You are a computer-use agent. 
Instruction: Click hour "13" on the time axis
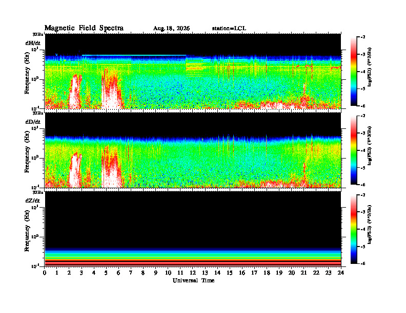(205, 273)
